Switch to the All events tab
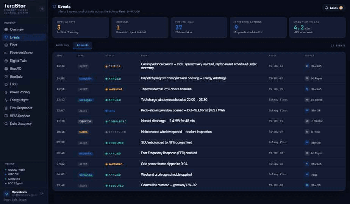The height and width of the screenshot is (204, 350). coord(83,45)
